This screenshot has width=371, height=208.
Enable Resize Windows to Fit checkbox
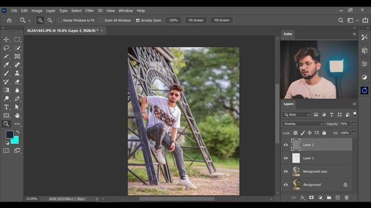(x=60, y=21)
